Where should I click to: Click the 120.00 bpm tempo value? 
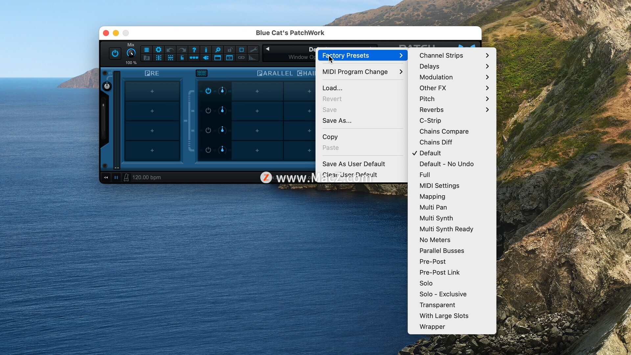[x=147, y=177]
